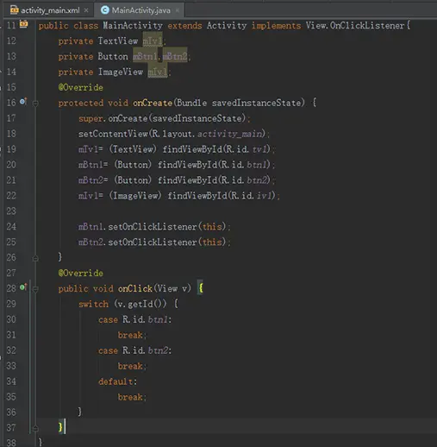Click line number 33 in the gutter

(x=11, y=366)
